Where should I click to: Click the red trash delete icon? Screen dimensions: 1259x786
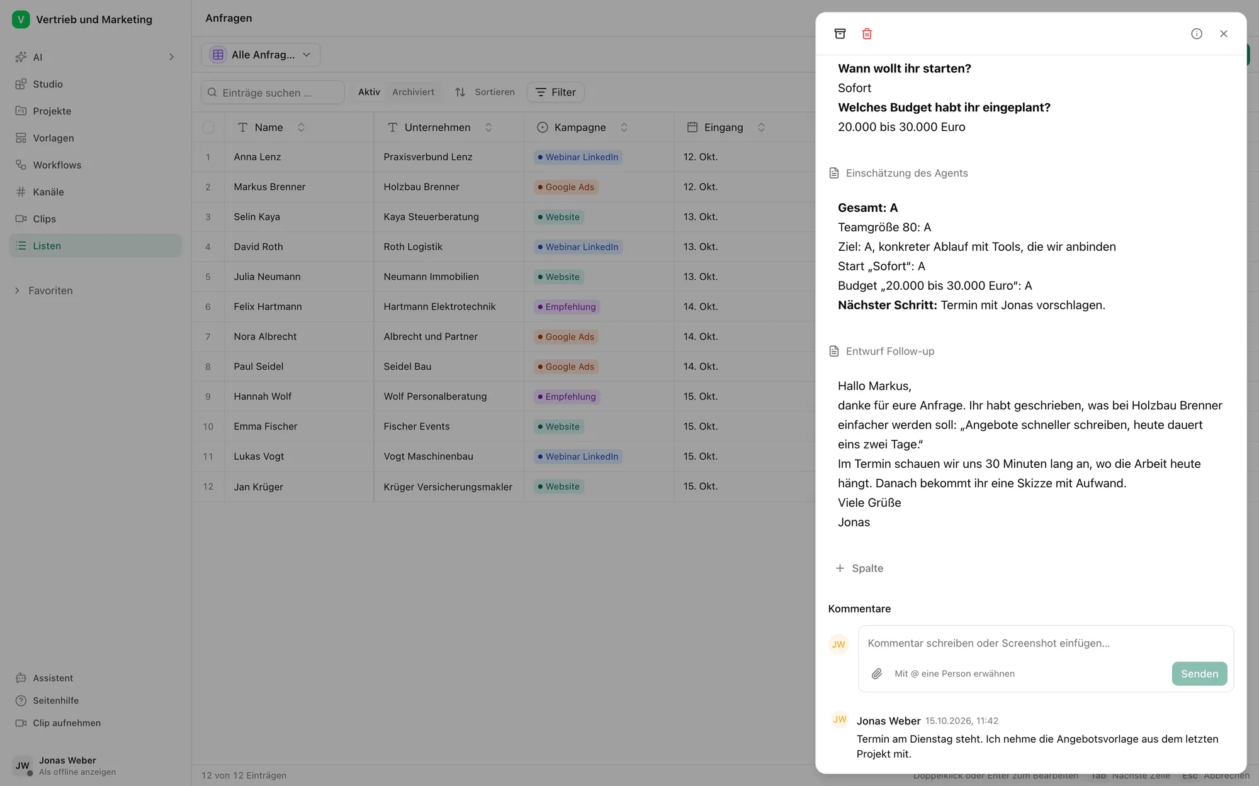867,34
